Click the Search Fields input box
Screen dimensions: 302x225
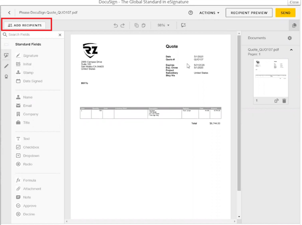32,35
